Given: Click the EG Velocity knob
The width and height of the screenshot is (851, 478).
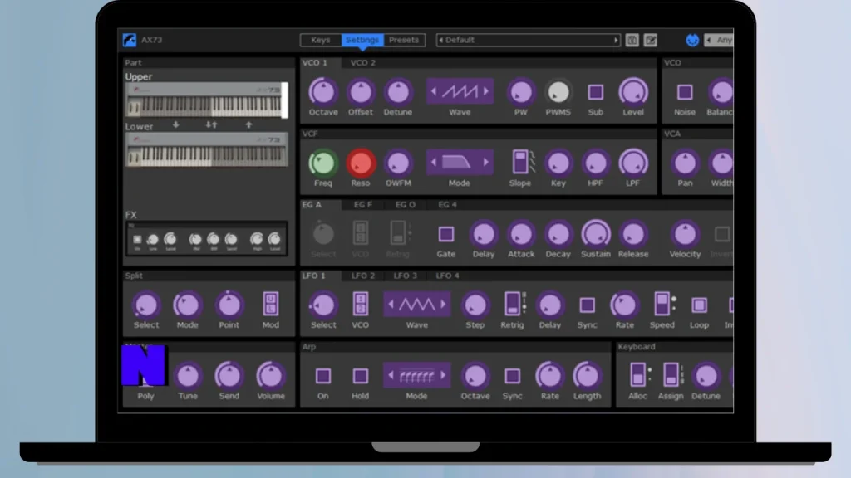Looking at the screenshot, I should (x=685, y=233).
